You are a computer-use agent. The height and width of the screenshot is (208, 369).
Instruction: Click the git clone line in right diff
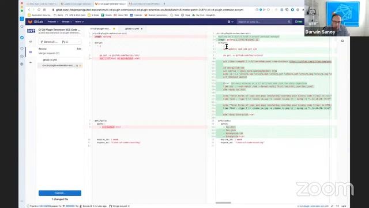click(277, 62)
